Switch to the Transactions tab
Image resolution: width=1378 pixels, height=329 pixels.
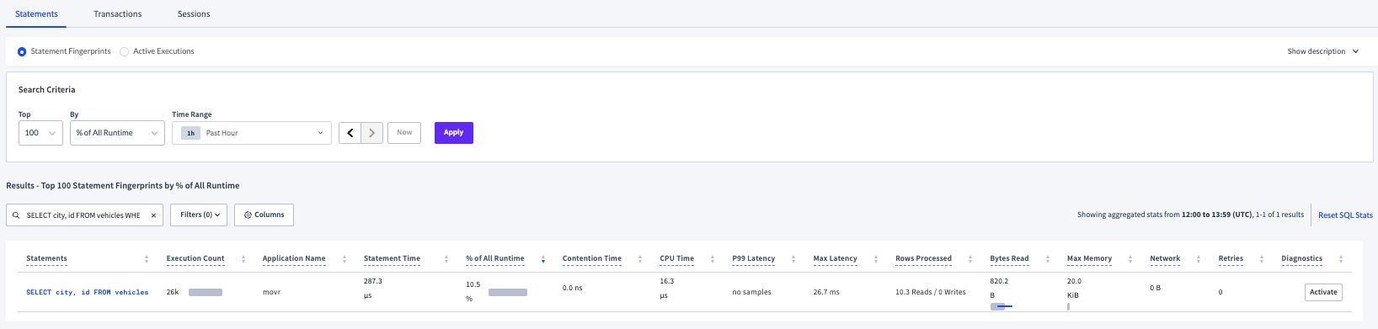click(x=118, y=14)
